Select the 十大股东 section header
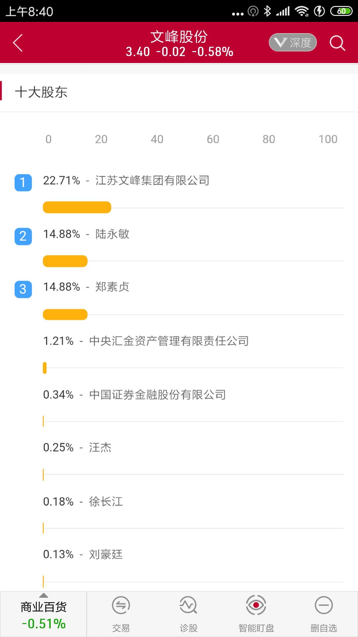The height and width of the screenshot is (637, 358). pos(41,92)
